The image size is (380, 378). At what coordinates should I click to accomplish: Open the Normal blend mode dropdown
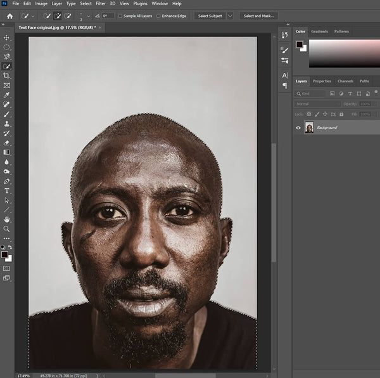[x=317, y=103]
